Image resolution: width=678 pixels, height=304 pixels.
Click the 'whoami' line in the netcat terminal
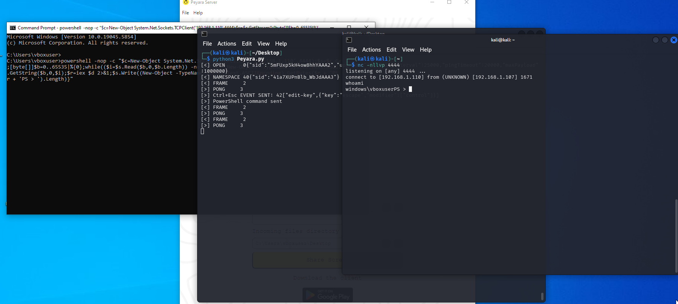[x=355, y=83]
